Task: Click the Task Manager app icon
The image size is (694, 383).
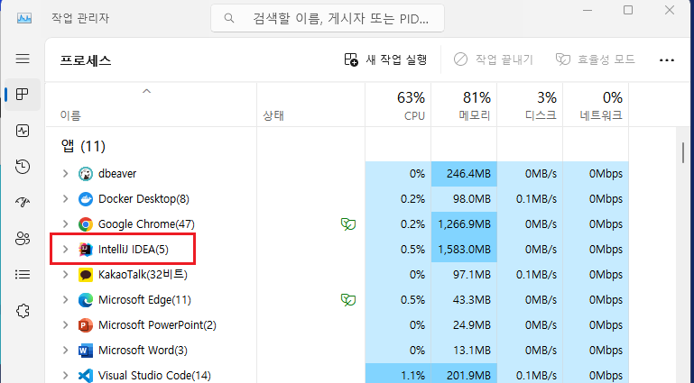Action: tap(23, 18)
